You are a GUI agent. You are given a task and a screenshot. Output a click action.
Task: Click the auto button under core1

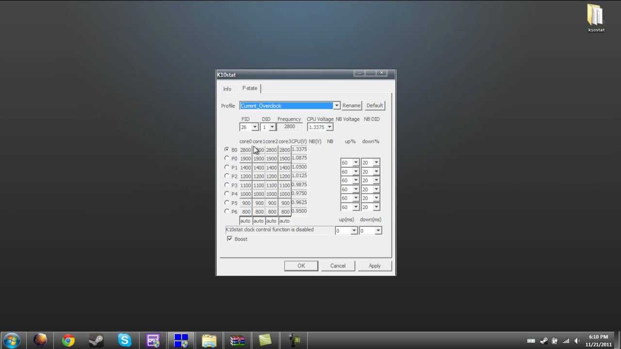(x=259, y=221)
